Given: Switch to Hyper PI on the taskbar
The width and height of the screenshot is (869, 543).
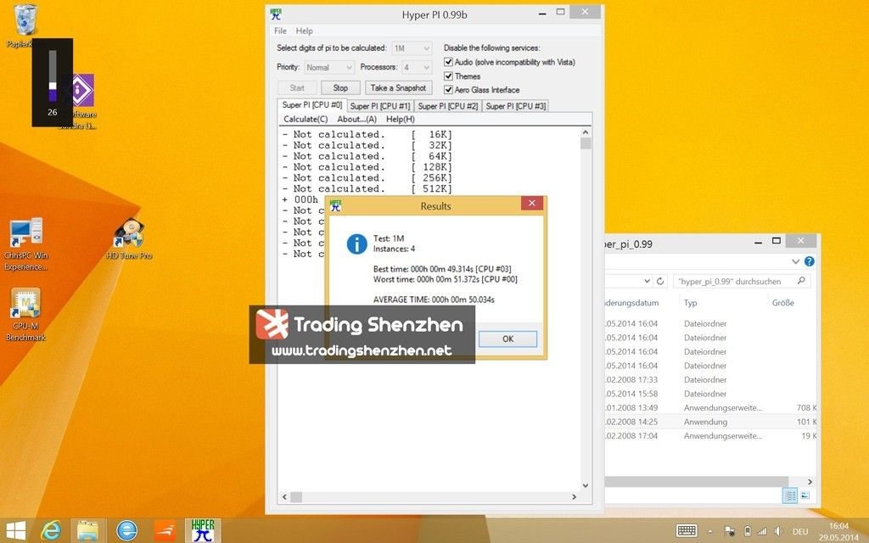Looking at the screenshot, I should 203,530.
